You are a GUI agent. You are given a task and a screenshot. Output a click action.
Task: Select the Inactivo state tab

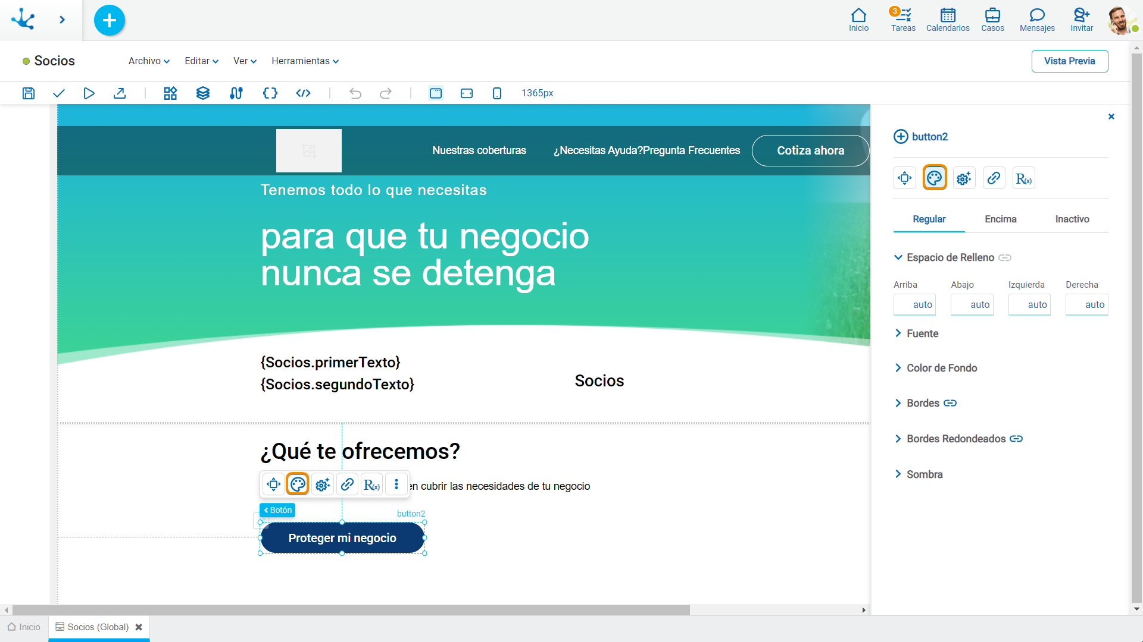[x=1072, y=219]
